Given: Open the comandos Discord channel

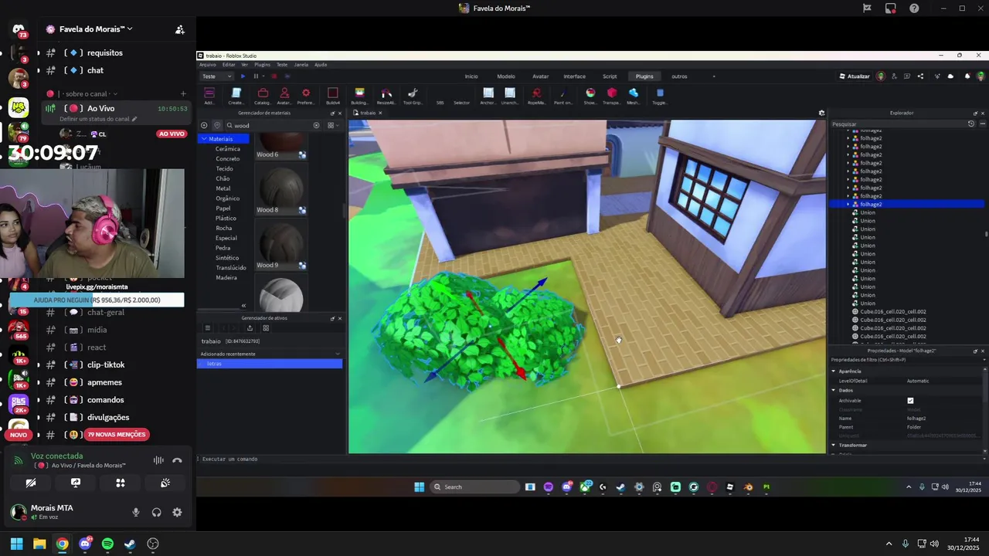Looking at the screenshot, I should (x=105, y=400).
